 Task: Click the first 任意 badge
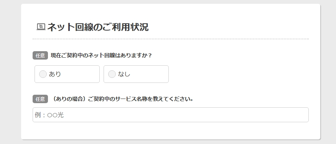point(40,55)
